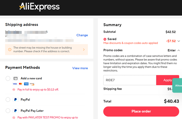Collapse the Promo codes section
182x119 pixels.
click(178, 50)
